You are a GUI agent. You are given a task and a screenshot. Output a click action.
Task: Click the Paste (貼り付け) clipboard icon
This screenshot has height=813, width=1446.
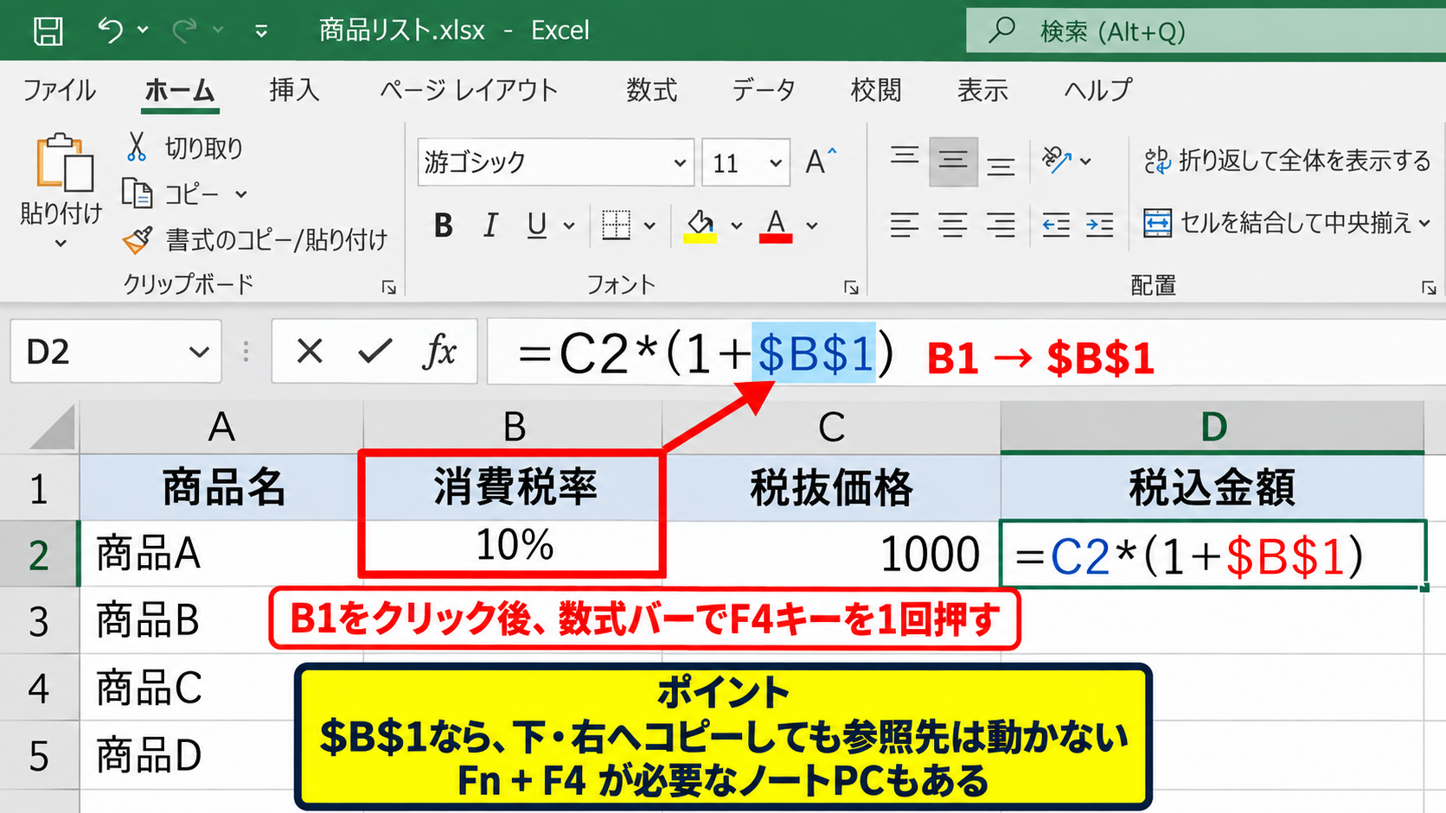[64, 162]
